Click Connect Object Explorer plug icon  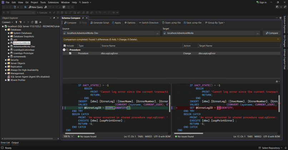[x=16, y=22]
